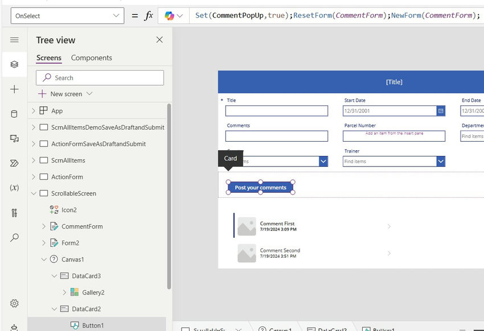484x331 pixels.
Task: Click the fx formula icon
Action: point(149,15)
